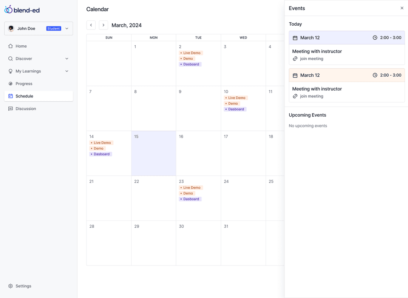Open the Dasboard event on the 10th
The height and width of the screenshot is (298, 408).
235,109
